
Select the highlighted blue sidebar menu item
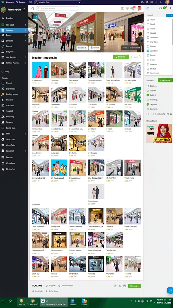point(14,30)
